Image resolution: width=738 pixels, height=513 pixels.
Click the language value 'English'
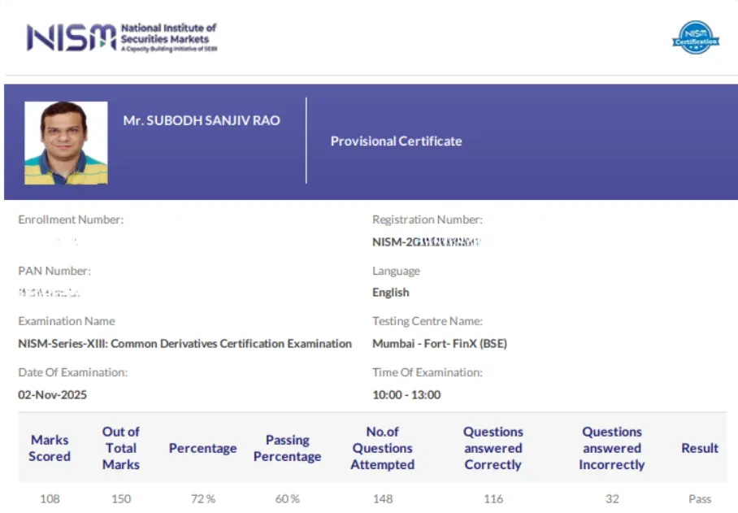[391, 292]
